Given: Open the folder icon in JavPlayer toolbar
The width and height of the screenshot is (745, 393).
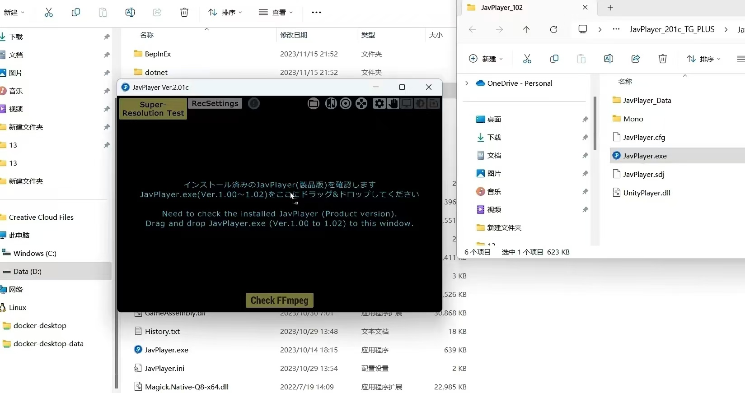Looking at the screenshot, I should tap(314, 104).
